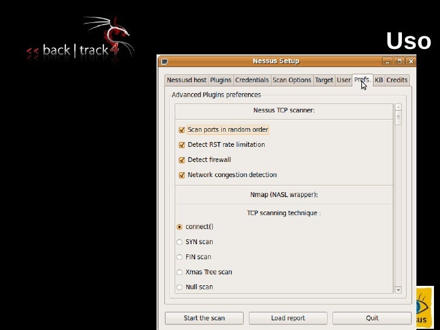Viewport: 440px width, 330px height.
Task: Click the preferences scrollbar up arrow
Action: (398, 107)
